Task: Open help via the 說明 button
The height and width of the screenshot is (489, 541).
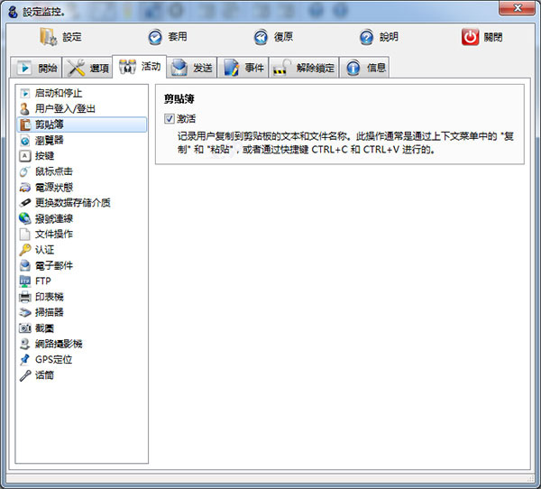Action: 390,37
